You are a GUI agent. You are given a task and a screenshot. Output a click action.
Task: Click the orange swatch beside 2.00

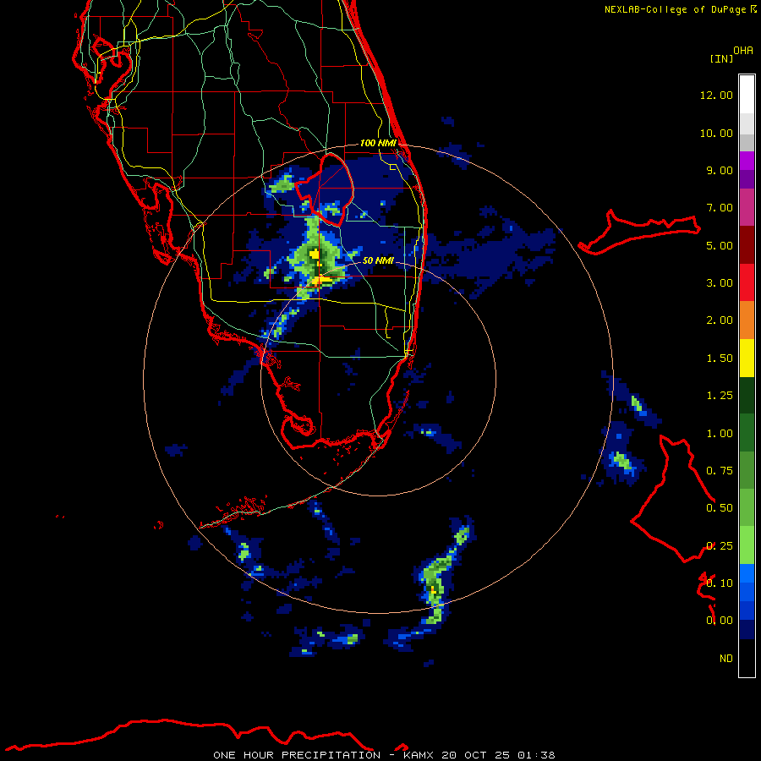point(747,320)
